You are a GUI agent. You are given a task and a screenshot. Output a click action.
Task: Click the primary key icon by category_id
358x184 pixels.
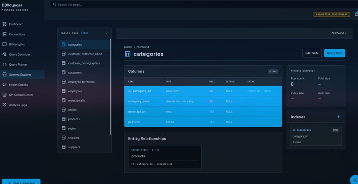pos(130,91)
